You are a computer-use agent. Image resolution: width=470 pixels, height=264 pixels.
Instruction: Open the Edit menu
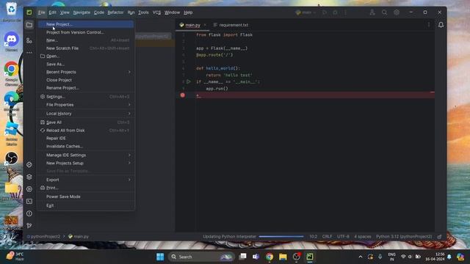tap(52, 12)
